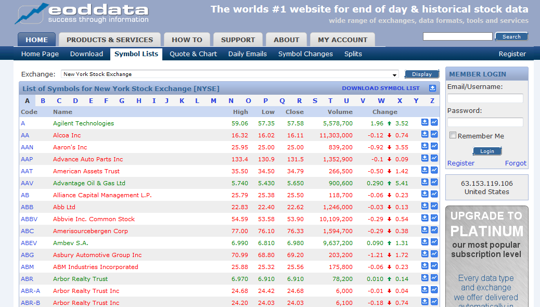Click the download icon beside Download Symbol List

click(432, 88)
